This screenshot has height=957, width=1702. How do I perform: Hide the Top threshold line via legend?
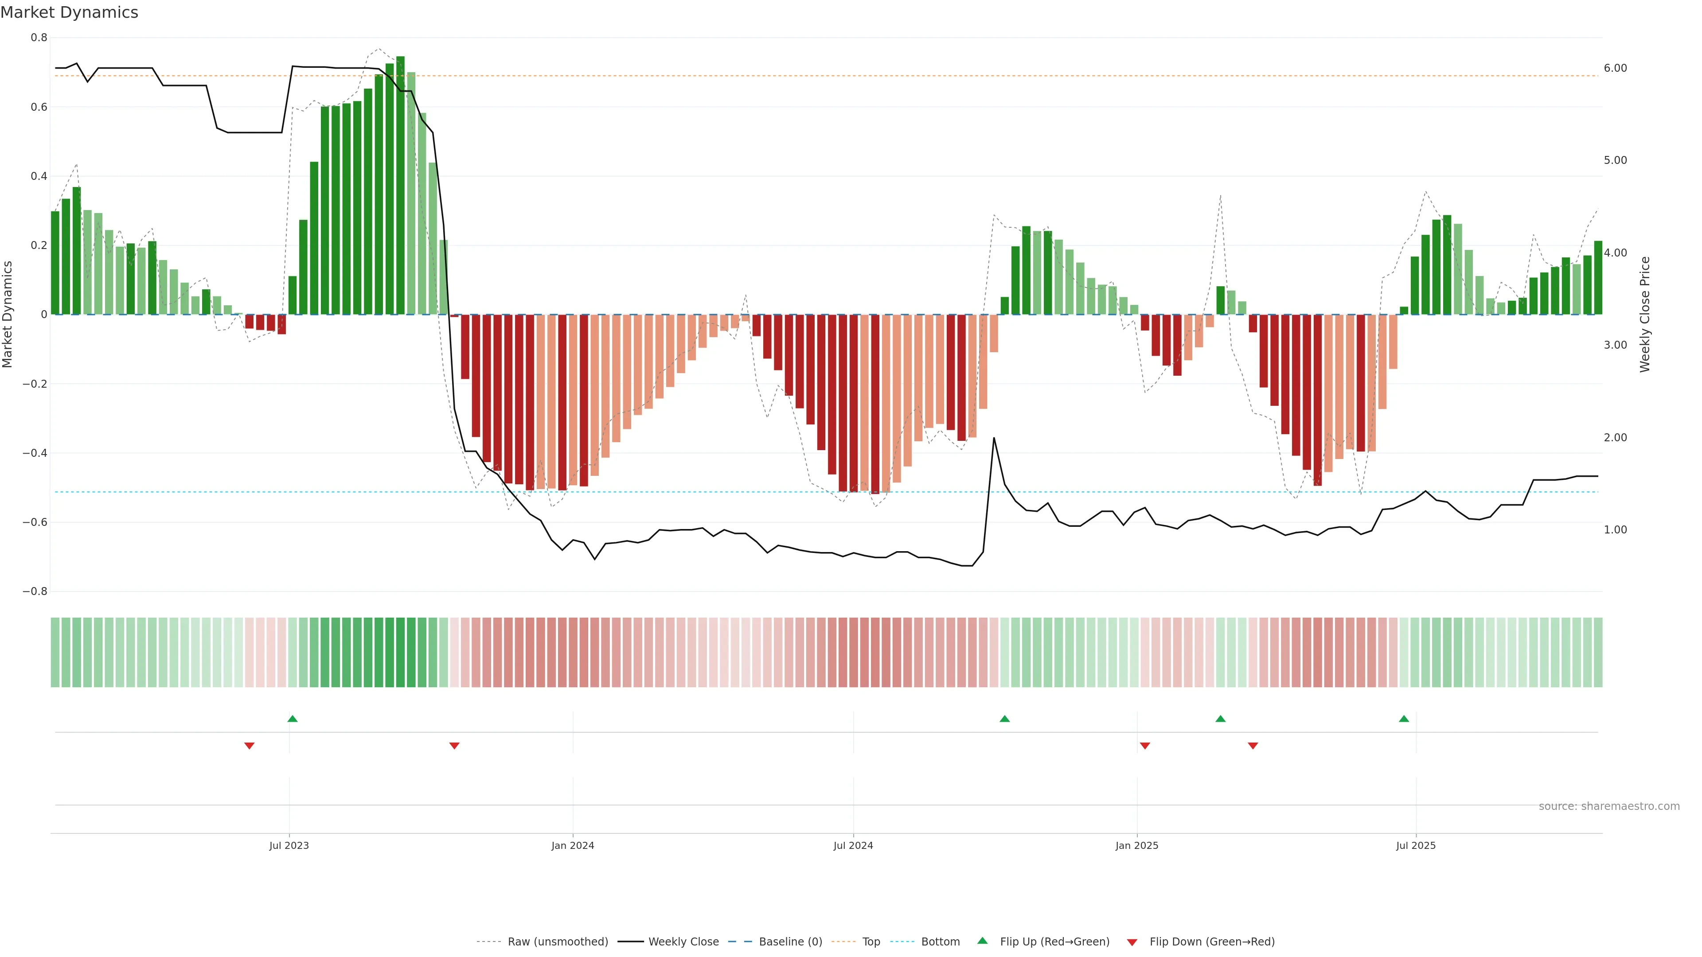[x=871, y=942]
